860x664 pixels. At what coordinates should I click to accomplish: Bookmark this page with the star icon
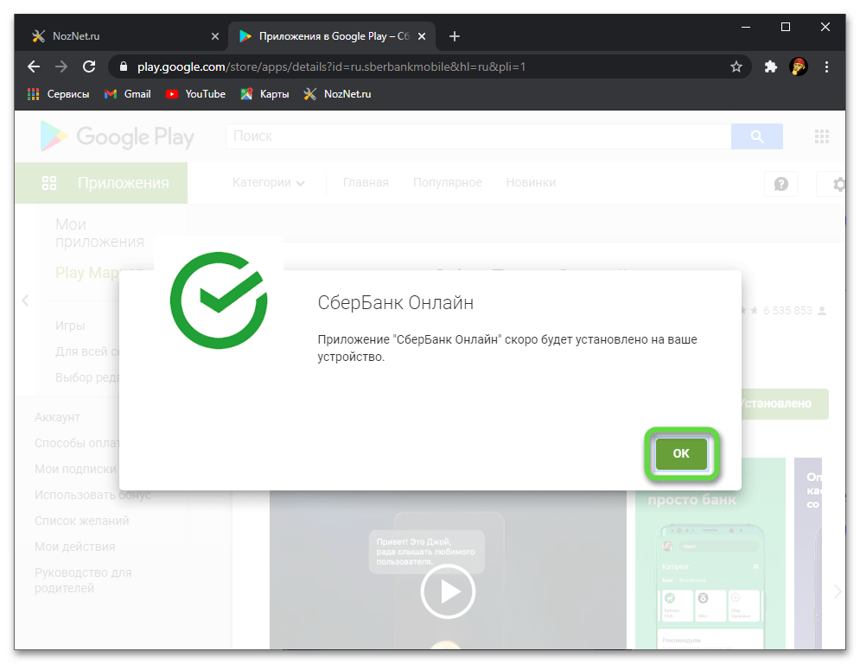coord(736,66)
